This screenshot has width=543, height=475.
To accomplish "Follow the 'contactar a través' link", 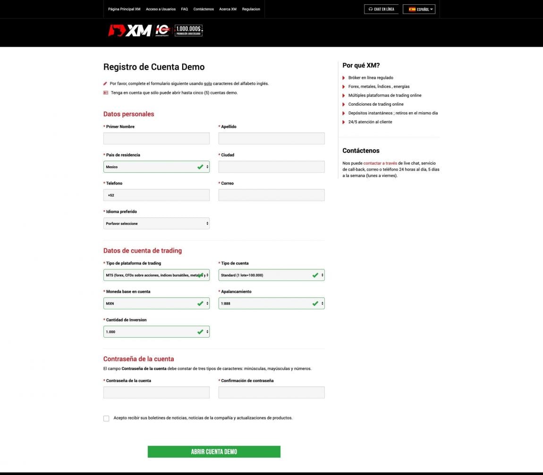I will (x=380, y=163).
